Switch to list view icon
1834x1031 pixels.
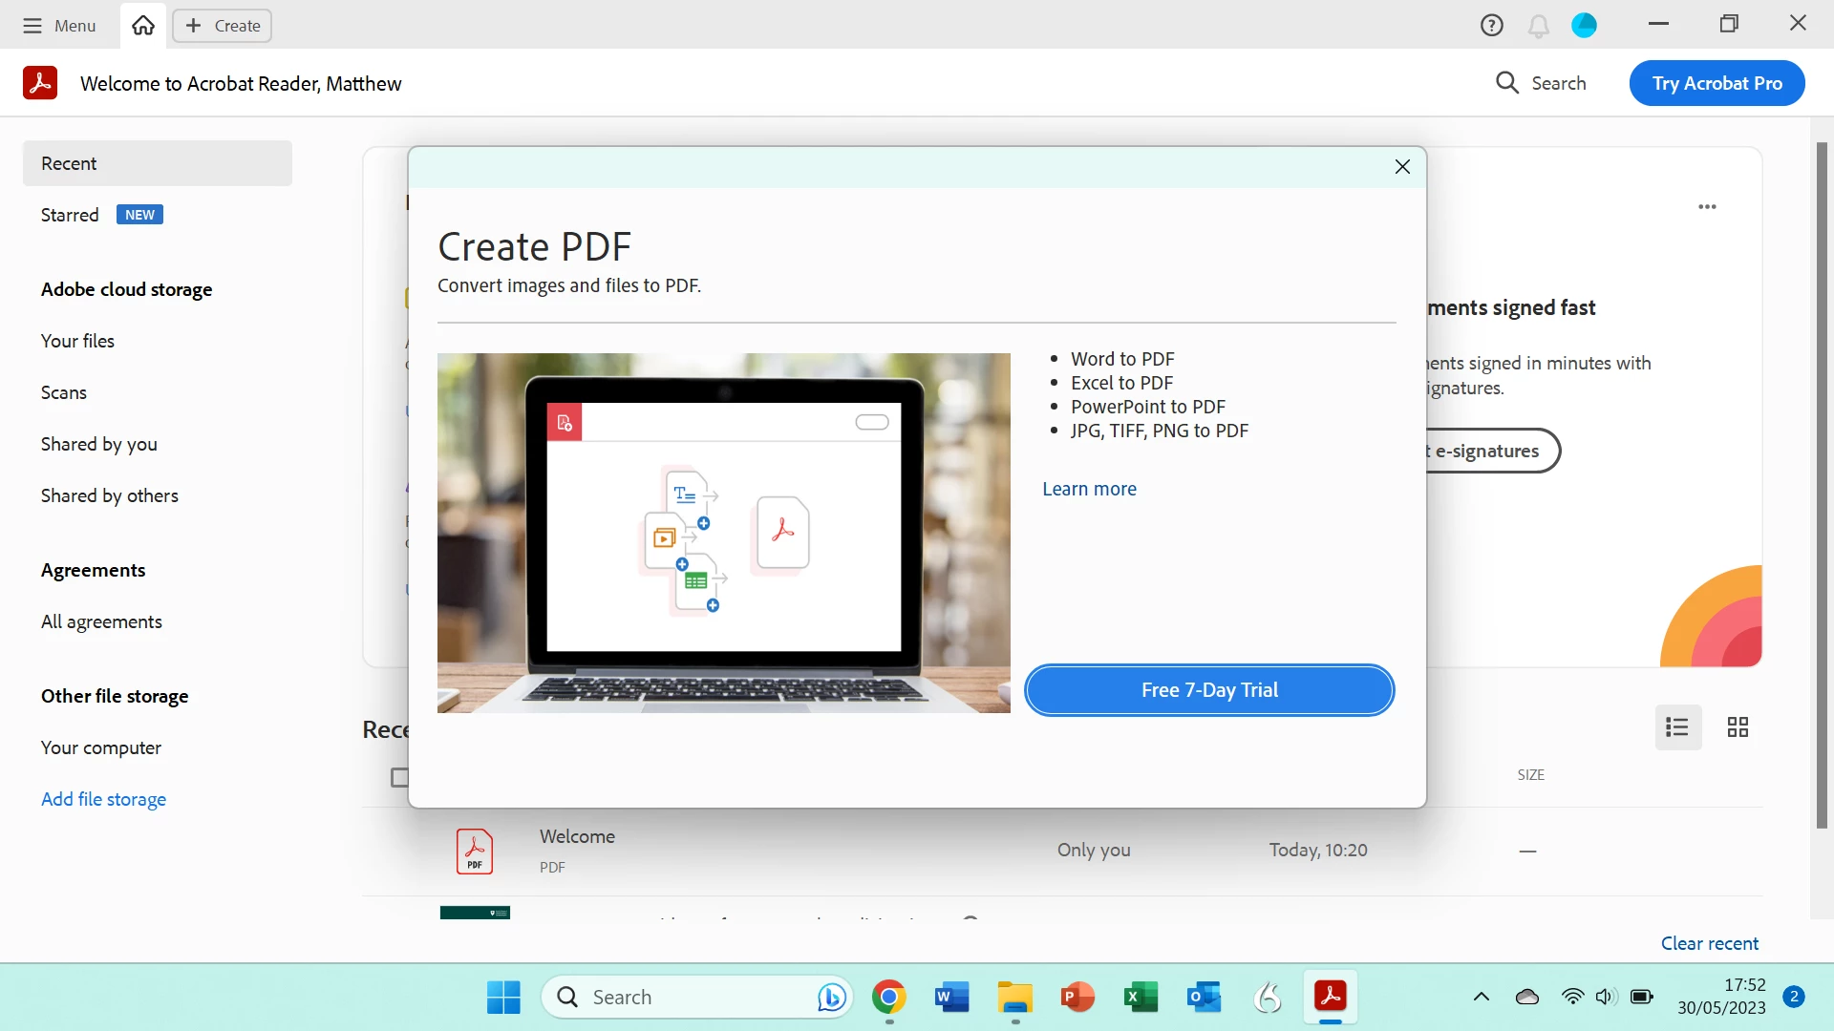[1677, 727]
